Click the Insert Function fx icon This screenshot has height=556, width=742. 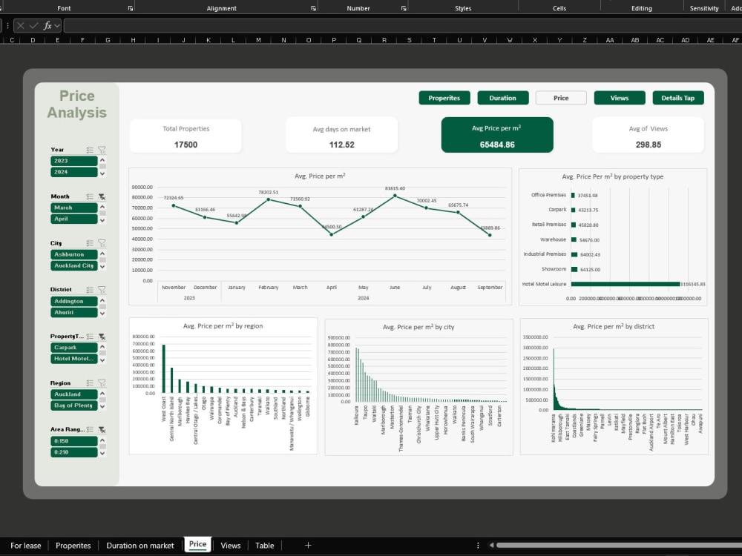pos(47,25)
